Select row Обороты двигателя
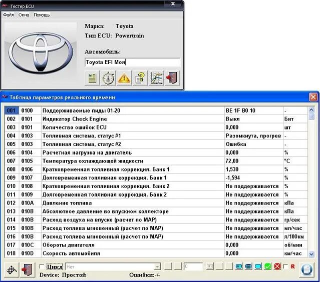 point(156,245)
